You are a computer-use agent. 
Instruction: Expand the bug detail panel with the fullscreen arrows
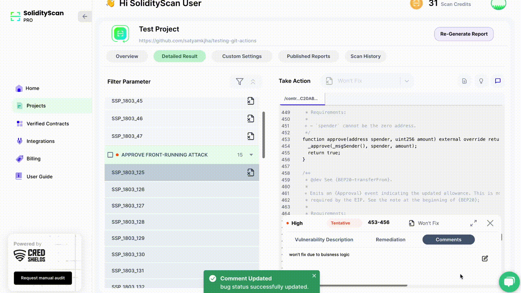click(473, 223)
